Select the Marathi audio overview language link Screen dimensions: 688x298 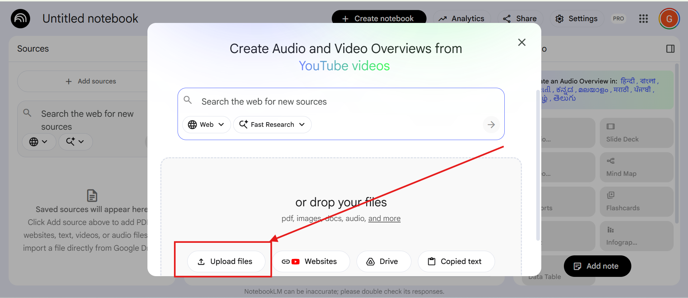(621, 90)
